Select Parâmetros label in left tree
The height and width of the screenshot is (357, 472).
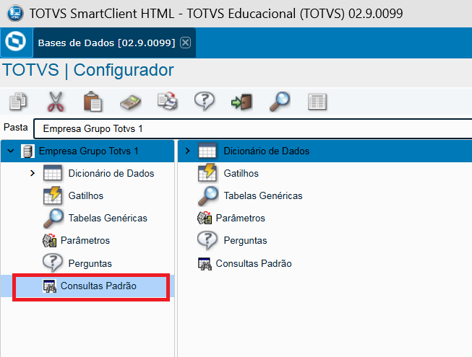85,240
